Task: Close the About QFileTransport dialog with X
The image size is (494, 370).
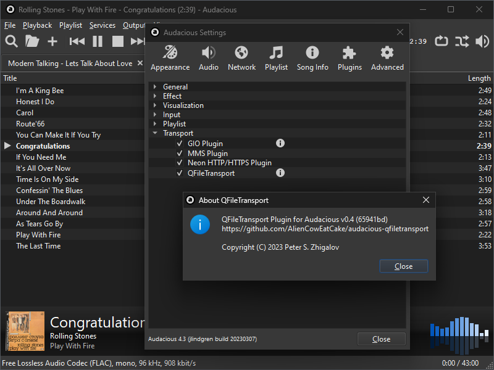Action: [x=426, y=200]
